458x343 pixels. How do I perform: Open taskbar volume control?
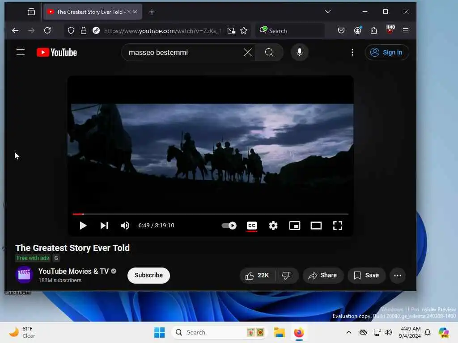tap(388, 332)
